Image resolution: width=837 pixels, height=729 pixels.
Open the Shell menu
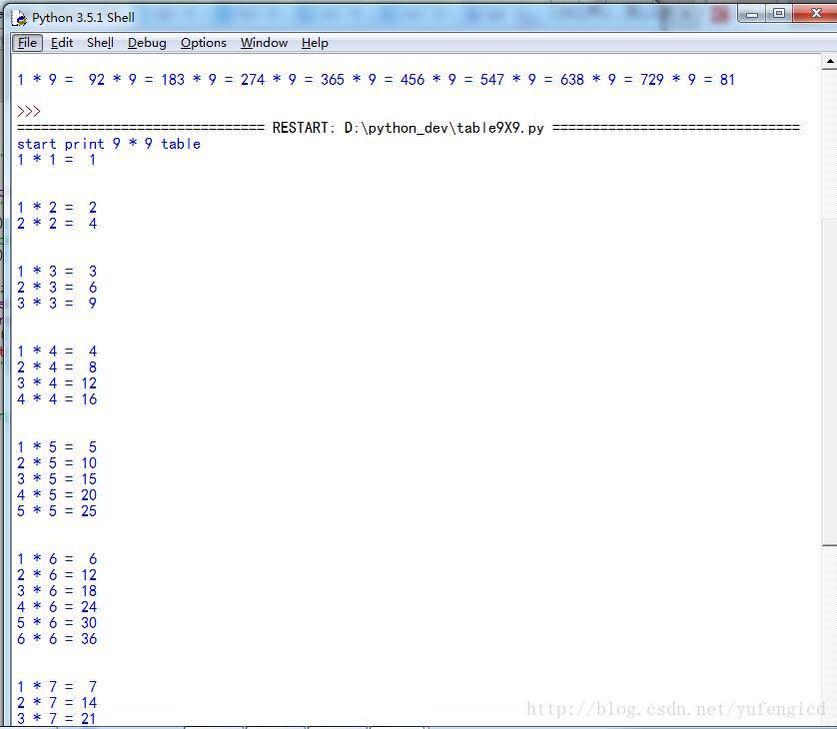pyautogui.click(x=99, y=43)
